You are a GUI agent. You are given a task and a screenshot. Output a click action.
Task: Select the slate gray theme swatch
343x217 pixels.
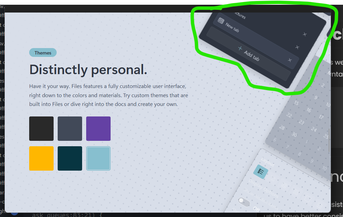[70, 129]
